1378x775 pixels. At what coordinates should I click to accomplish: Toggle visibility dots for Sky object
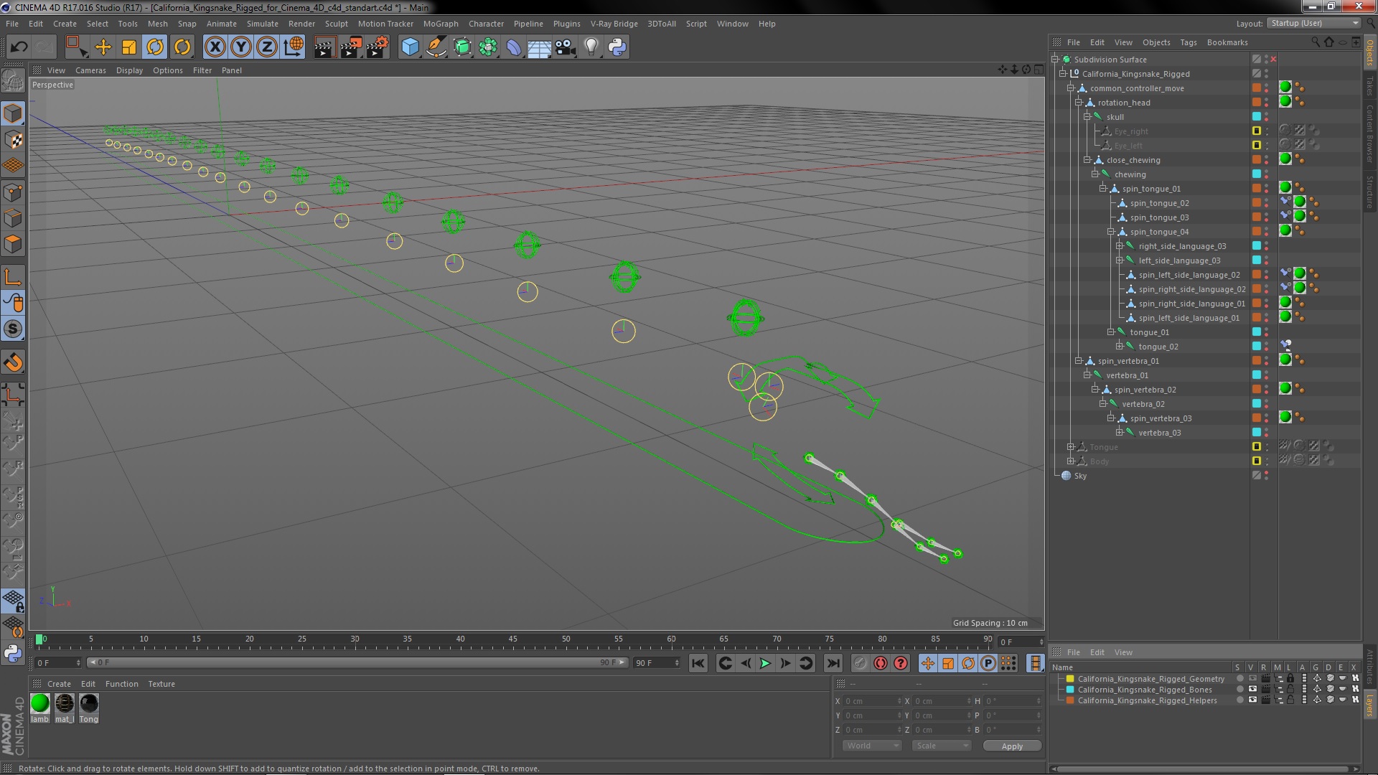1266,476
